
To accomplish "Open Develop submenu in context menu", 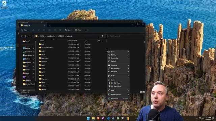I will (118, 72).
